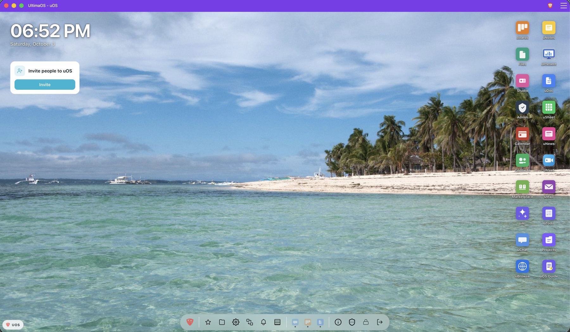570x332 pixels.
Task: Open the folder icon in the dock
Action: [x=222, y=322]
